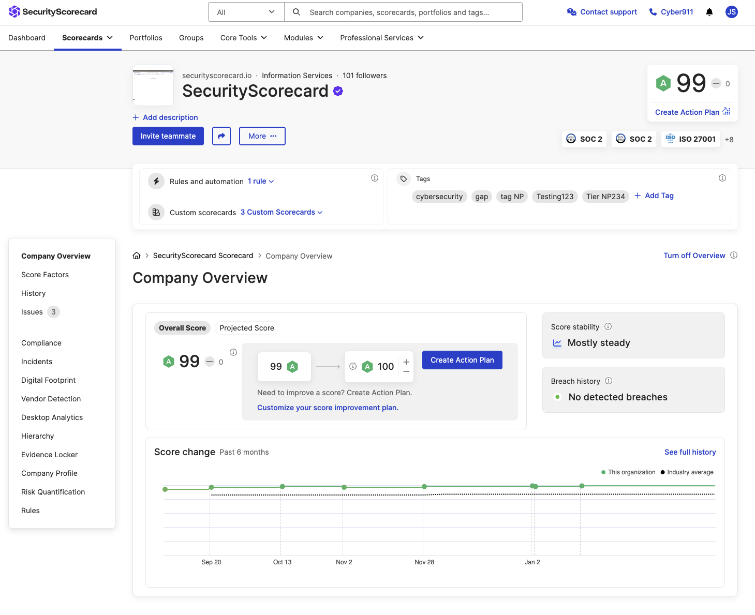Viewport: 755px width, 615px height.
Task: Toggle This organization legend series
Action: (x=628, y=472)
